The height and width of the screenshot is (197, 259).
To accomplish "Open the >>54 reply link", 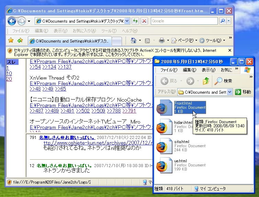I will 35,67.
